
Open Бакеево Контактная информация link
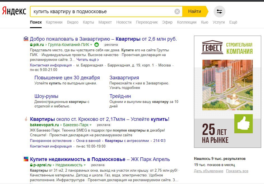click(x=51, y=146)
